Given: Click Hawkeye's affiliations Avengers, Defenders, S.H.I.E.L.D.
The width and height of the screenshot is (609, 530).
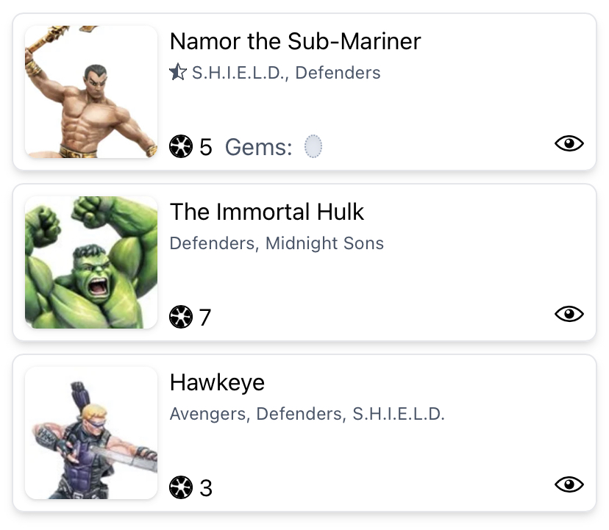Looking at the screenshot, I should click(x=307, y=414).
